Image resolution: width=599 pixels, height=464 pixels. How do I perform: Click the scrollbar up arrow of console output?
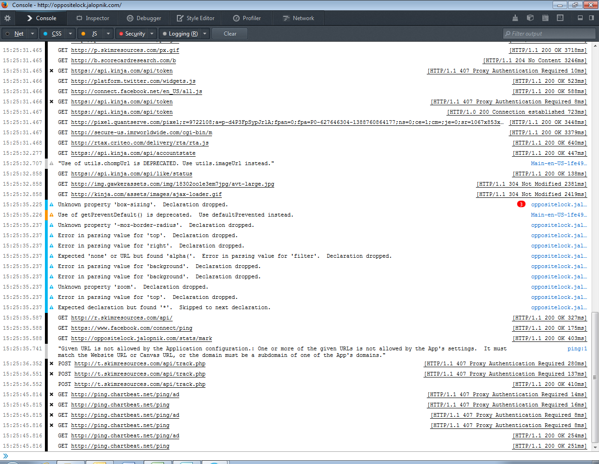pyautogui.click(x=595, y=45)
